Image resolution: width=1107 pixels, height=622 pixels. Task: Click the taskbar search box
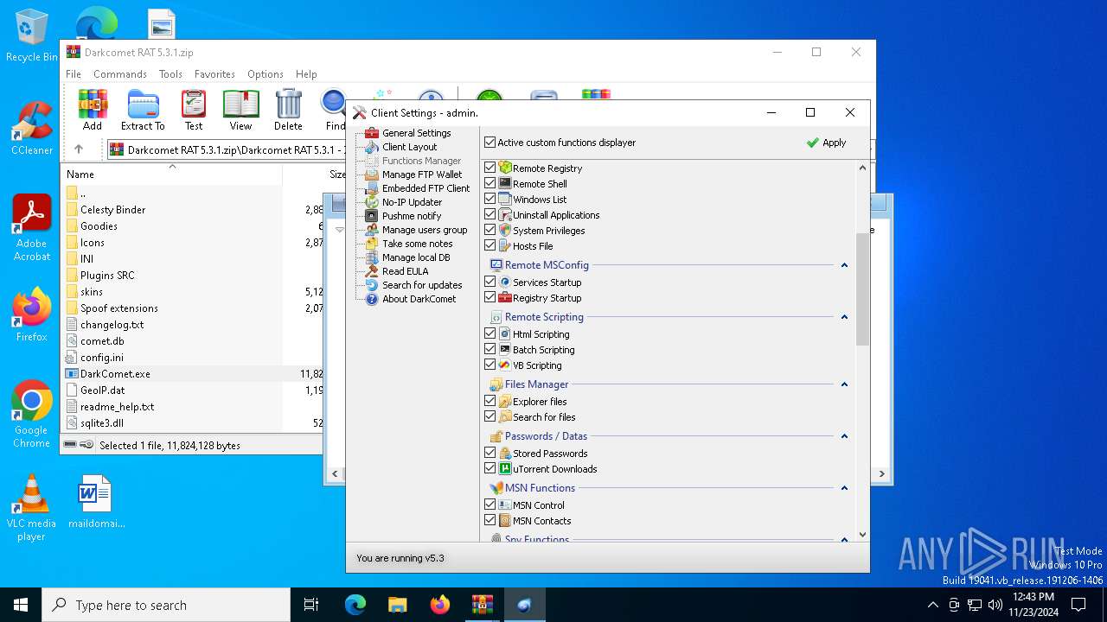tap(166, 605)
